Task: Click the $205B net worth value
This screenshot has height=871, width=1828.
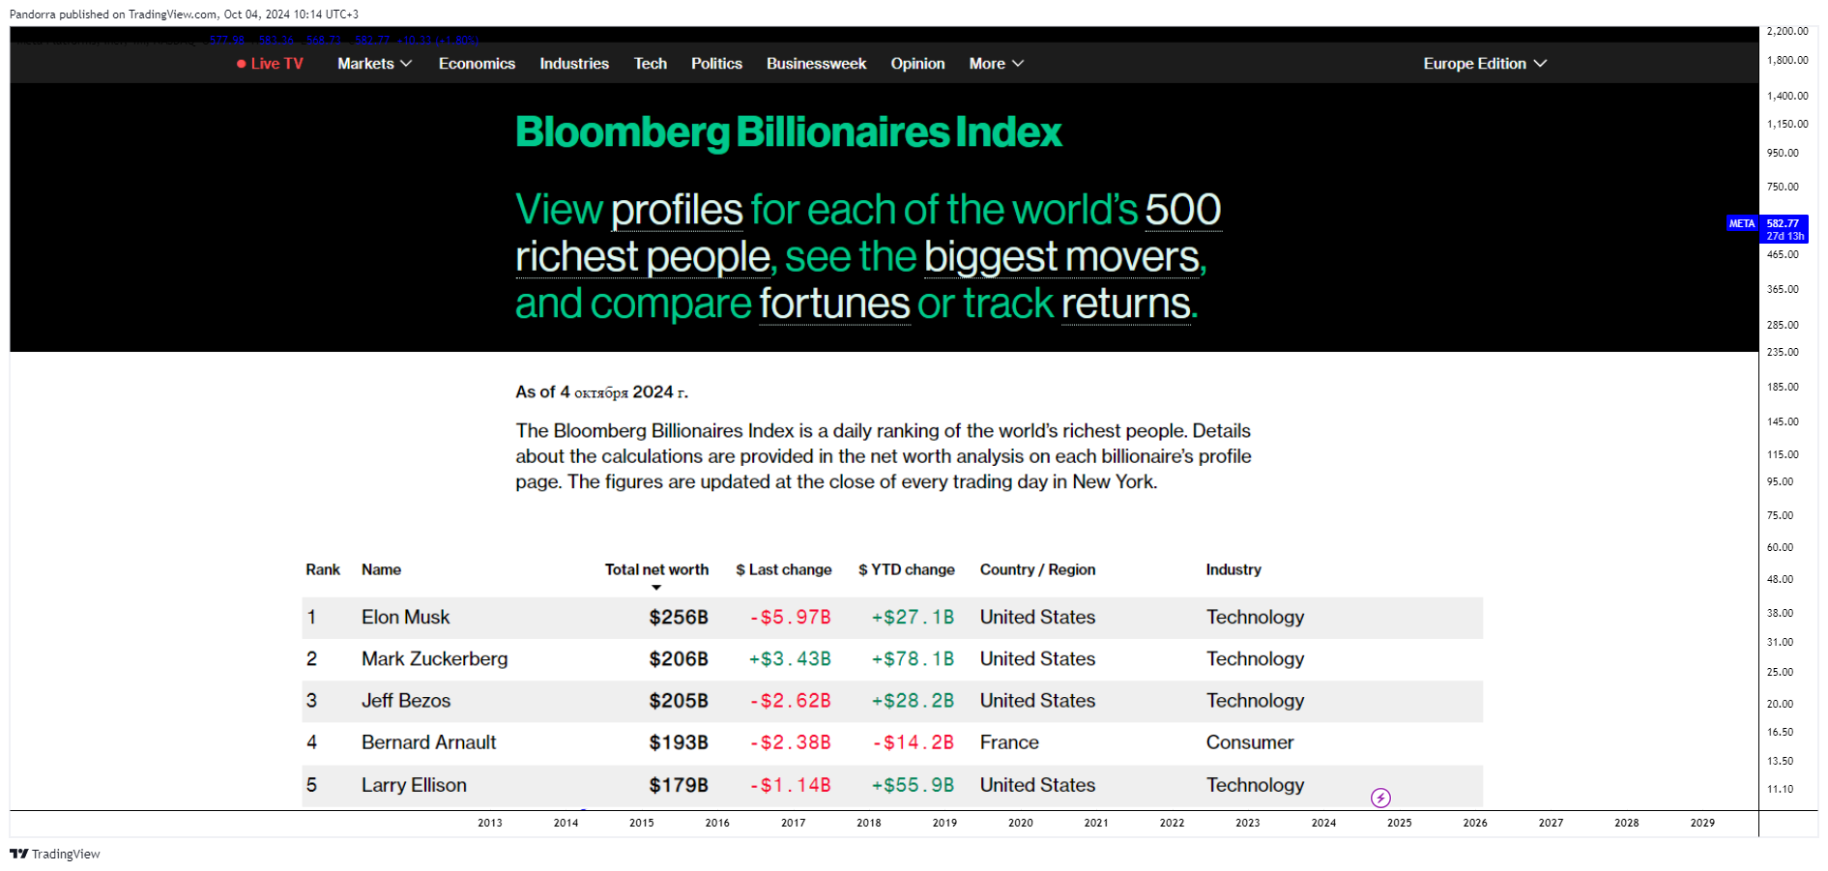Action: pos(679,701)
